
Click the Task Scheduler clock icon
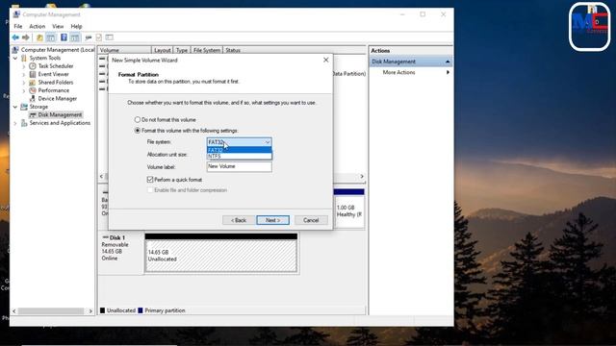[x=33, y=66]
